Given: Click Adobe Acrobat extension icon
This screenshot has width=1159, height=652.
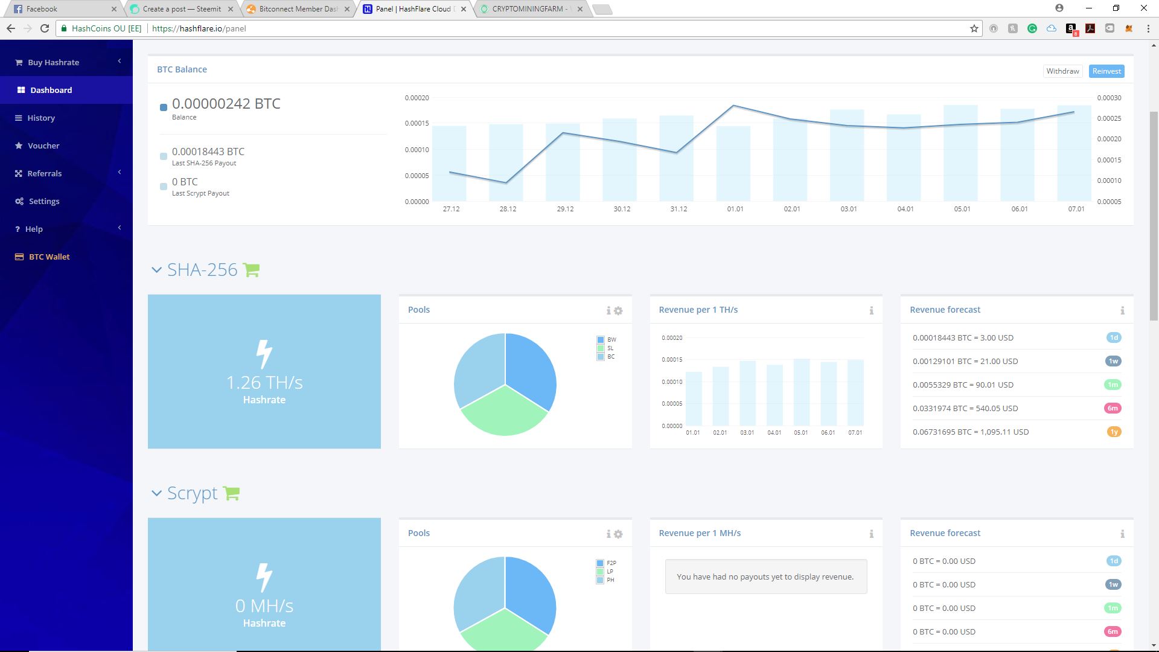Looking at the screenshot, I should pos(1090,28).
